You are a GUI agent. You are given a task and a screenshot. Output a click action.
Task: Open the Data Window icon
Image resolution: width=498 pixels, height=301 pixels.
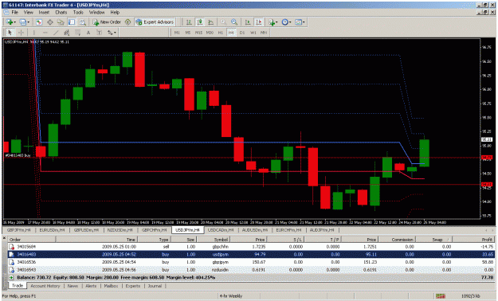click(50, 22)
